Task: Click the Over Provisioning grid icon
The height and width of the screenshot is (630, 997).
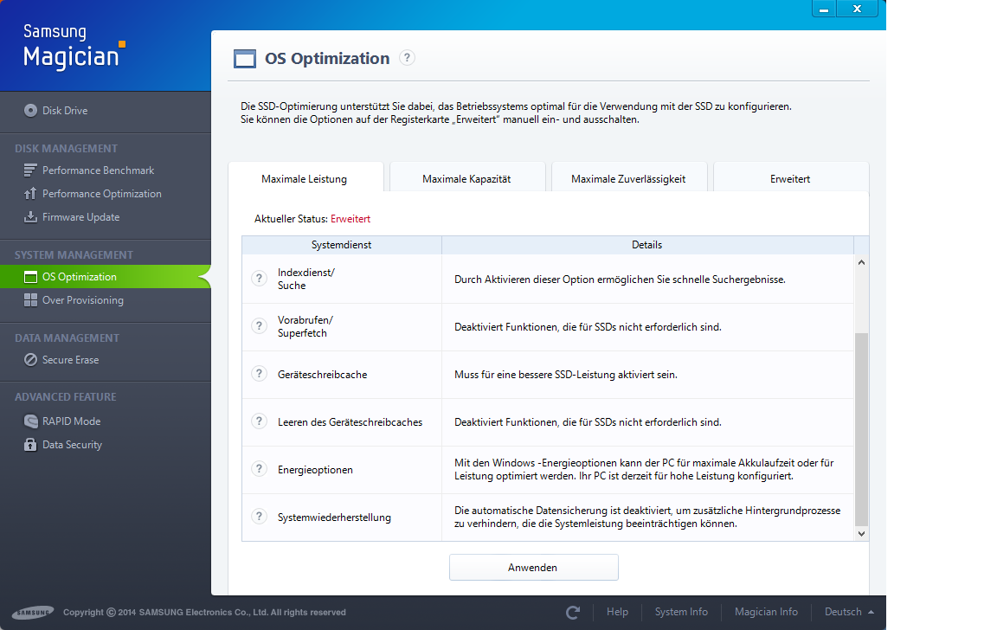Action: pyautogui.click(x=30, y=300)
